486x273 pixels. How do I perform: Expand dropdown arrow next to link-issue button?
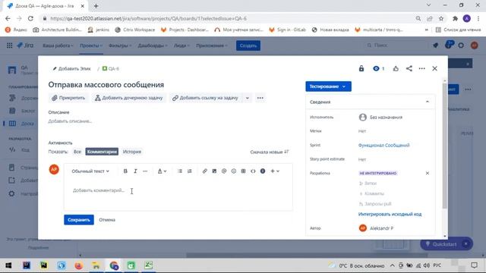[x=247, y=98]
